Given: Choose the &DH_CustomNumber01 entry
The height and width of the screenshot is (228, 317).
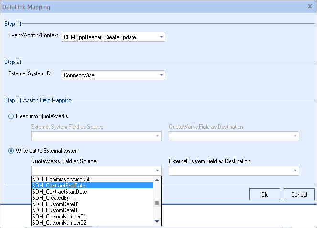Looking at the screenshot, I should pyautogui.click(x=60, y=217).
